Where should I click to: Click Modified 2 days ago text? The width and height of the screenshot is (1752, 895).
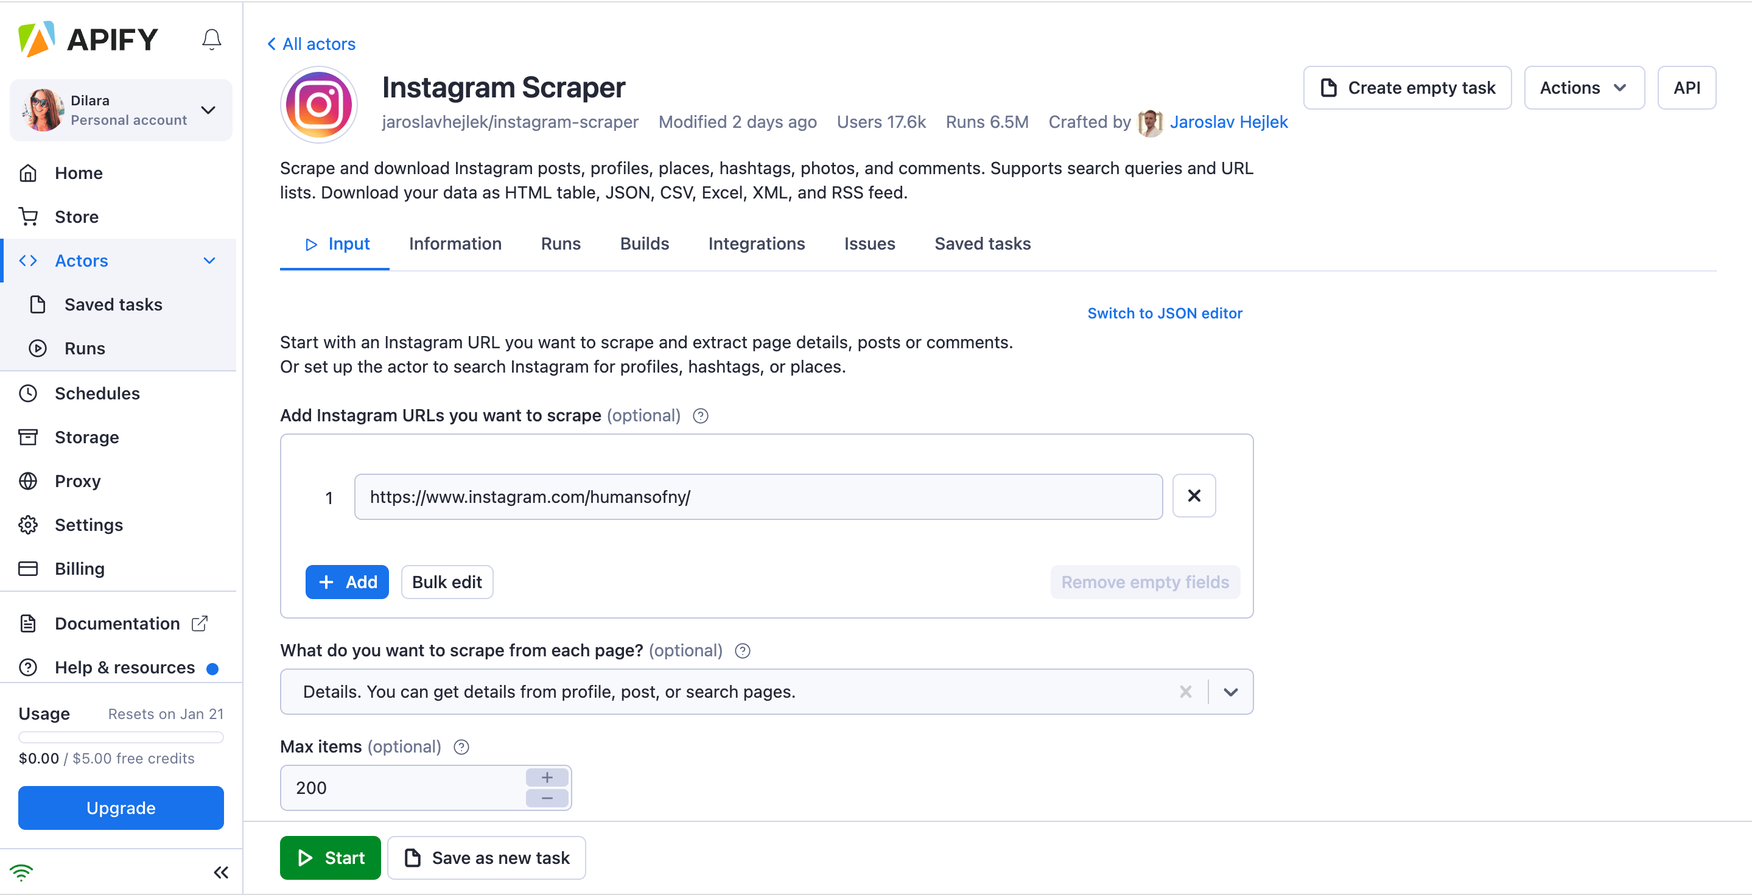click(x=737, y=122)
